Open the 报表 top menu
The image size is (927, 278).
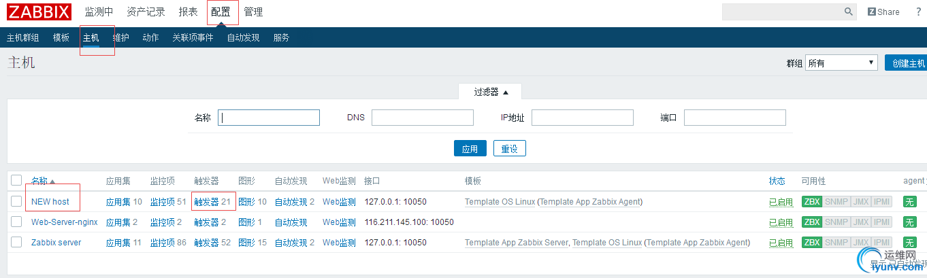[x=188, y=12]
